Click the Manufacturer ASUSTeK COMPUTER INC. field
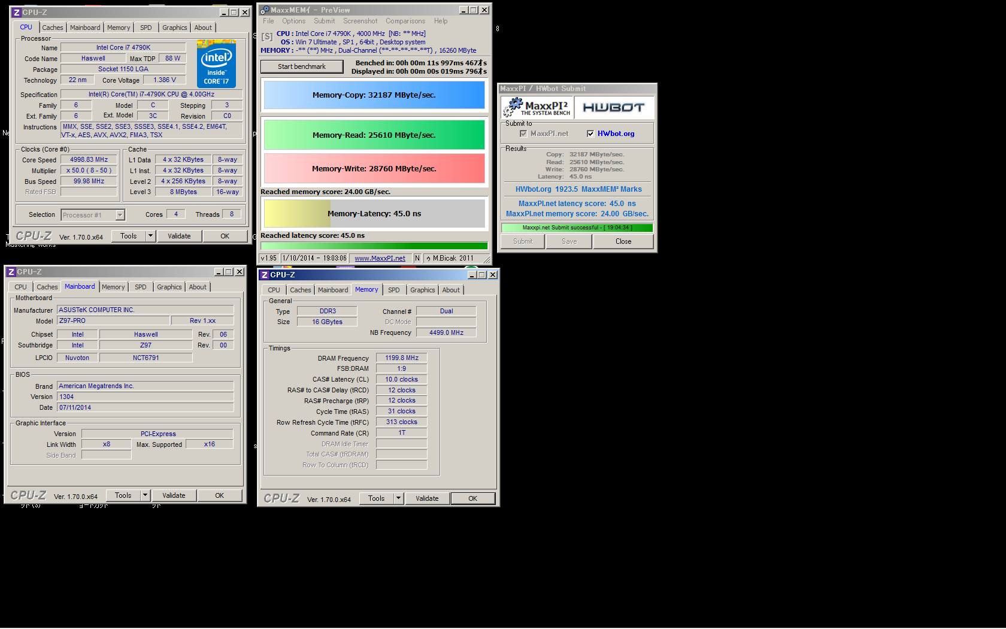This screenshot has width=1006, height=629. tap(146, 310)
